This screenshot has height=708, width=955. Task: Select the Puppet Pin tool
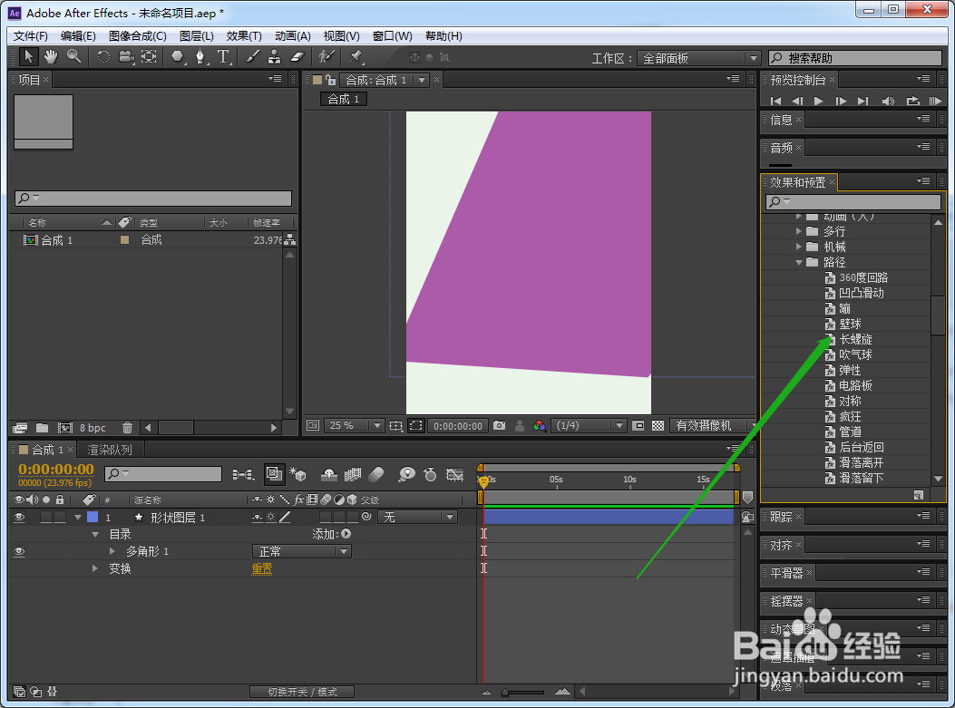(356, 57)
